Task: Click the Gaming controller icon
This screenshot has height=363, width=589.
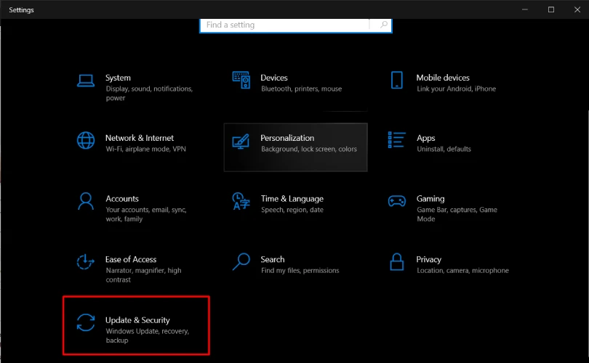Action: pyautogui.click(x=396, y=200)
